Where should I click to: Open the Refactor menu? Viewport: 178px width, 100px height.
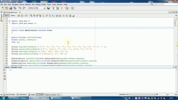click(28, 4)
